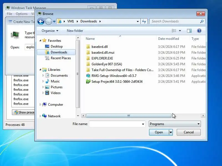
Task: Expand the Videos library node
Action: (43, 93)
